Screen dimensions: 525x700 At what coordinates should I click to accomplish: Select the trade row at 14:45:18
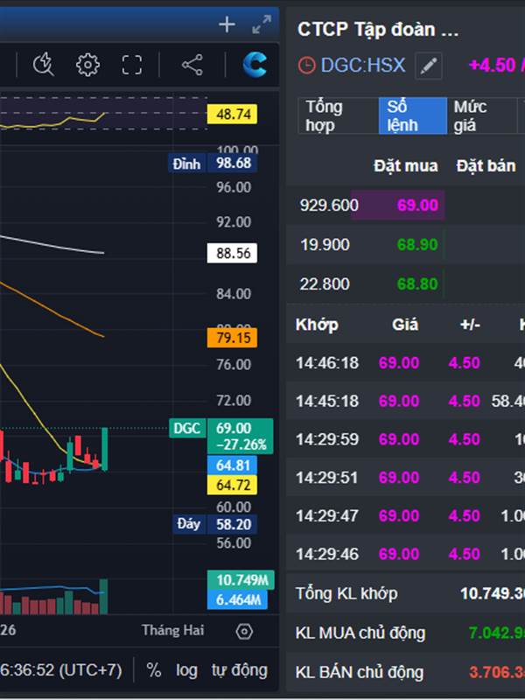tap(405, 401)
